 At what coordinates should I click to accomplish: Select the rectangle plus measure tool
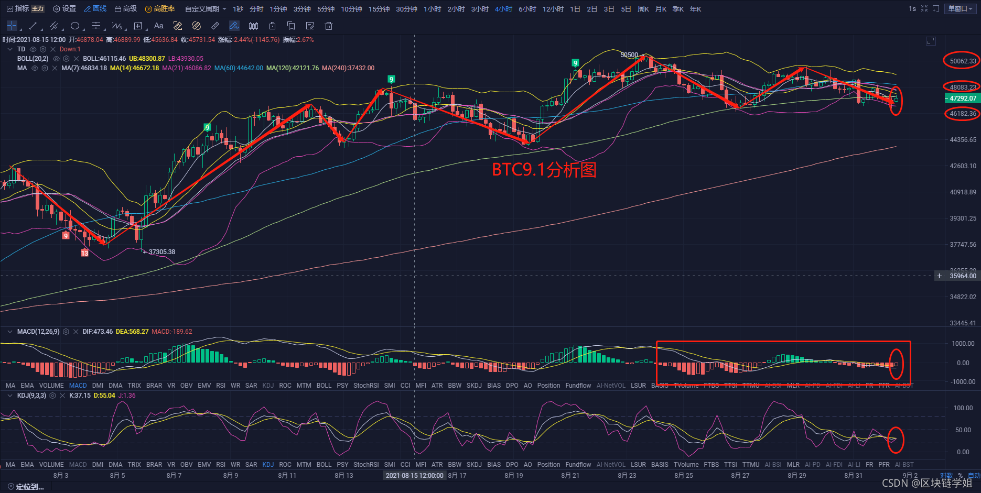pyautogui.click(x=138, y=26)
